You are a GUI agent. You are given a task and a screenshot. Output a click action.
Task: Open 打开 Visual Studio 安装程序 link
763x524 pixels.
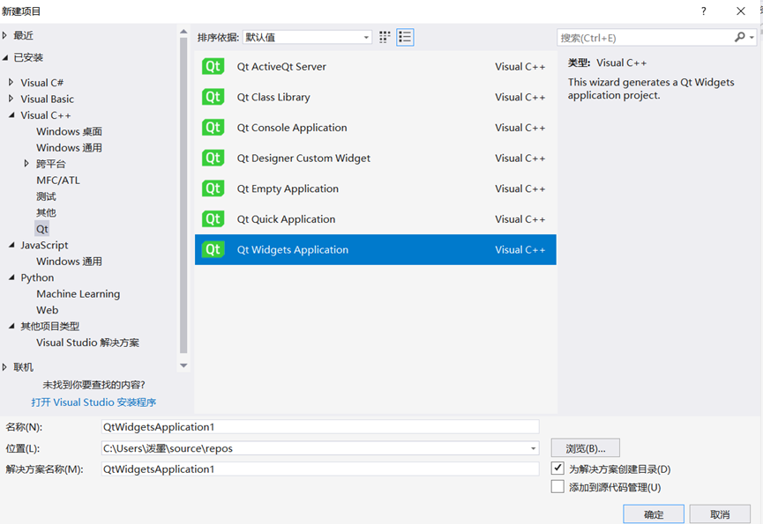click(x=94, y=402)
